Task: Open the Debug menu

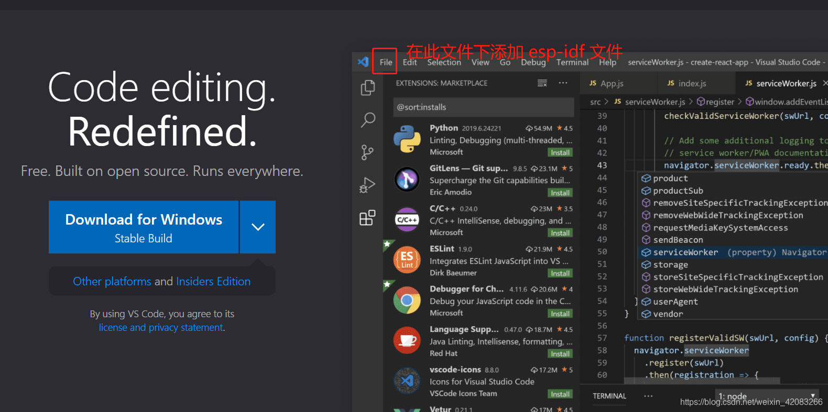Action: 533,62
